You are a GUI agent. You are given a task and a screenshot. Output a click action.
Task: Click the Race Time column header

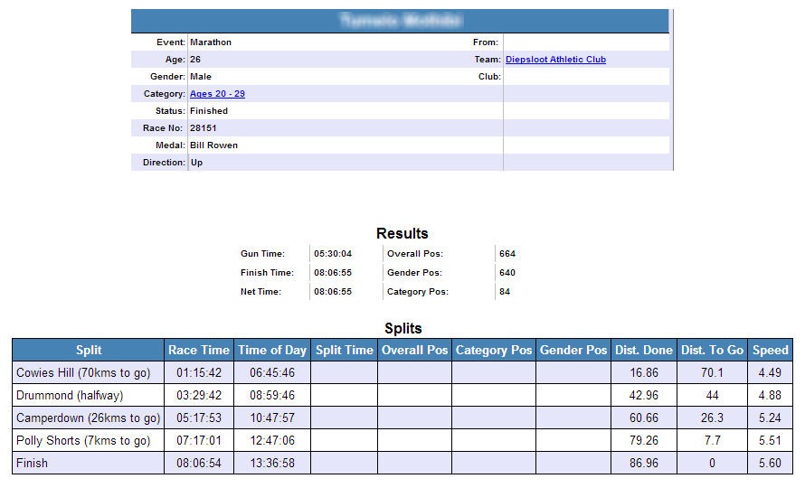click(x=199, y=350)
